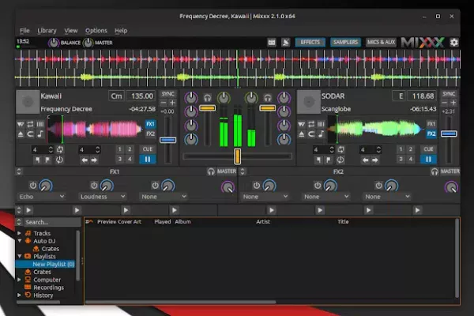Toggle SODAR deck repeat icon
Viewport: 474px width, 316px height.
(311, 124)
